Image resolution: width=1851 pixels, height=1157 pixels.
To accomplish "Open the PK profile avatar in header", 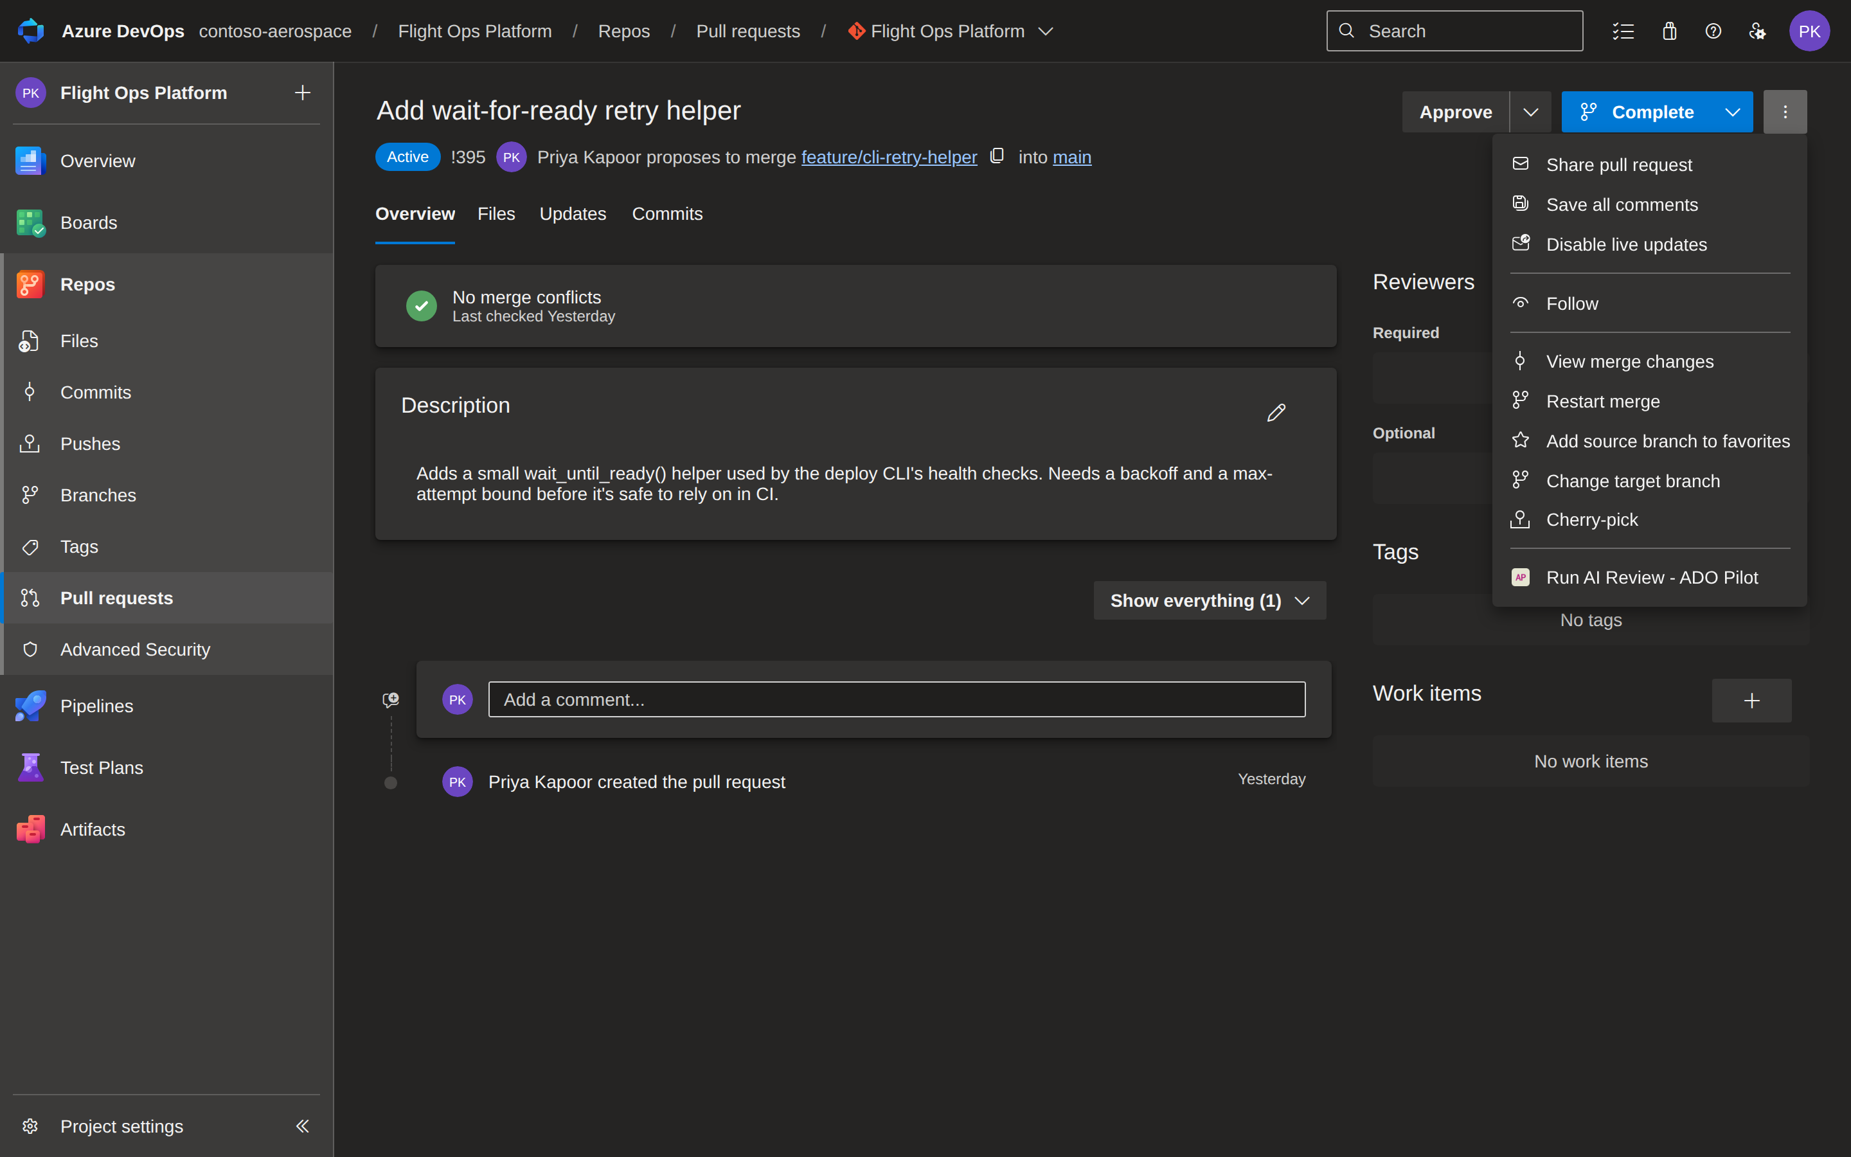I will point(1809,31).
